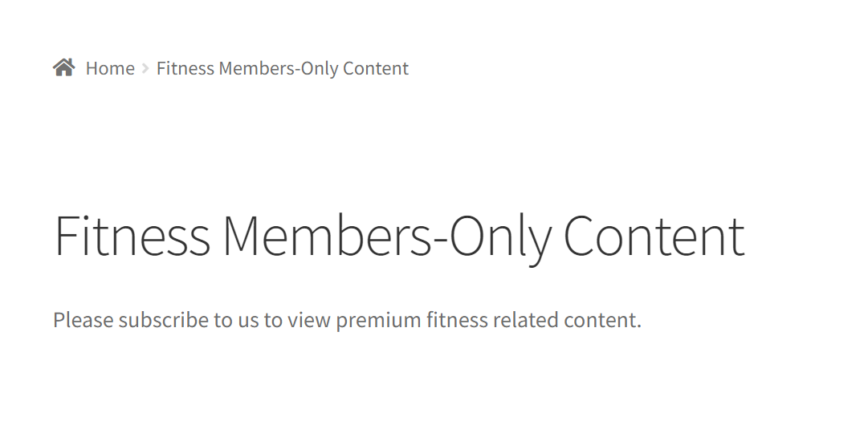Click the word "subscribe" in the notice

point(163,320)
